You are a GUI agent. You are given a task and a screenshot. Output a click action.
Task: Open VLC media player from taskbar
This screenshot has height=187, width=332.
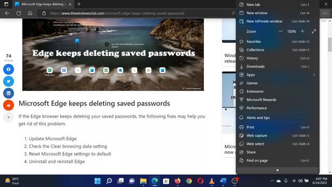(212, 181)
